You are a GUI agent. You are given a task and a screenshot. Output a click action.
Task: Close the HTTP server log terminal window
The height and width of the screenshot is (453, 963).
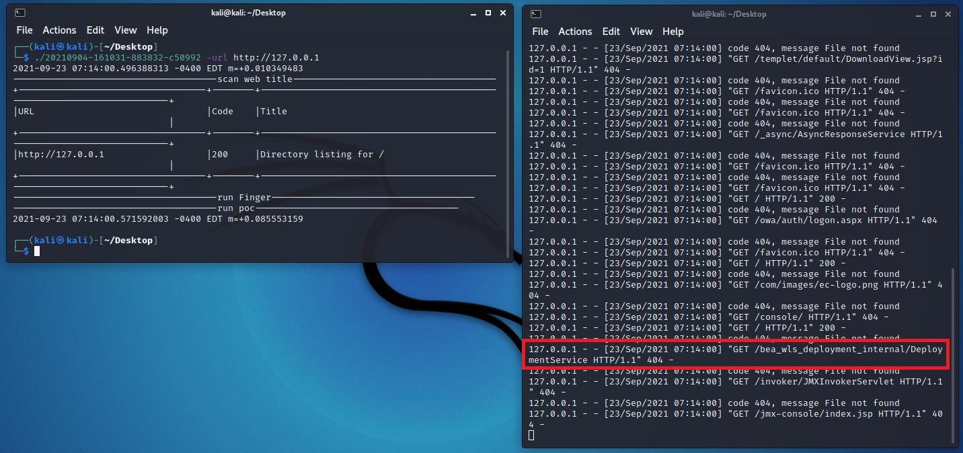coord(948,14)
